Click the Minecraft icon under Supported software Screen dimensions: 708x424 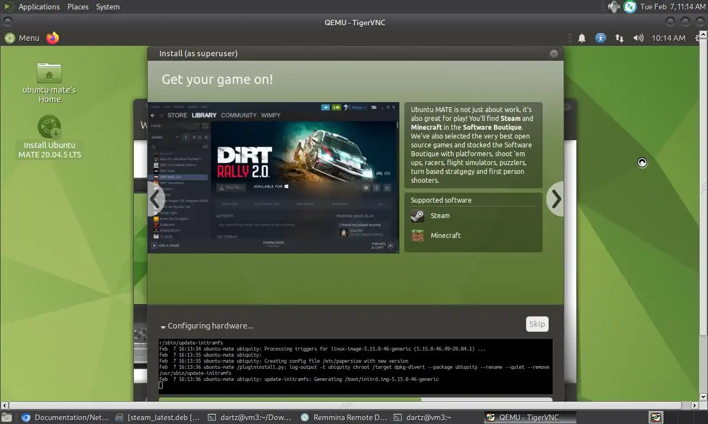(x=418, y=236)
